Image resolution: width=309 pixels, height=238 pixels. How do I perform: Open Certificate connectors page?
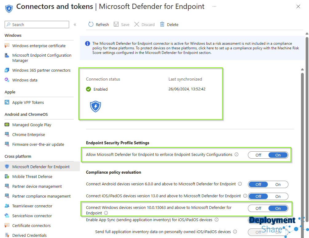coord(31,225)
